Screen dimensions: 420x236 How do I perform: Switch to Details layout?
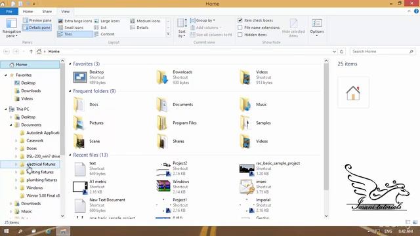point(139,28)
